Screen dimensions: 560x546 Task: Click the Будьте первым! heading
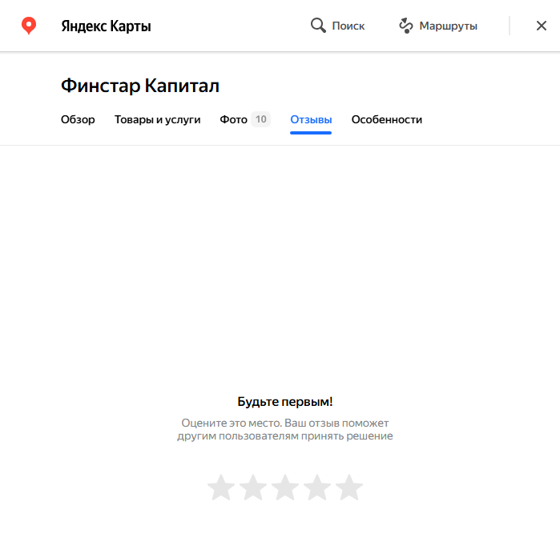285,402
